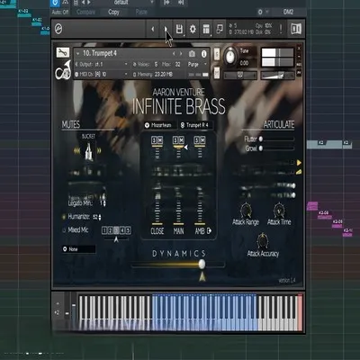Adjust the Humanize value stepper
360x360 pixels.
tap(100, 217)
